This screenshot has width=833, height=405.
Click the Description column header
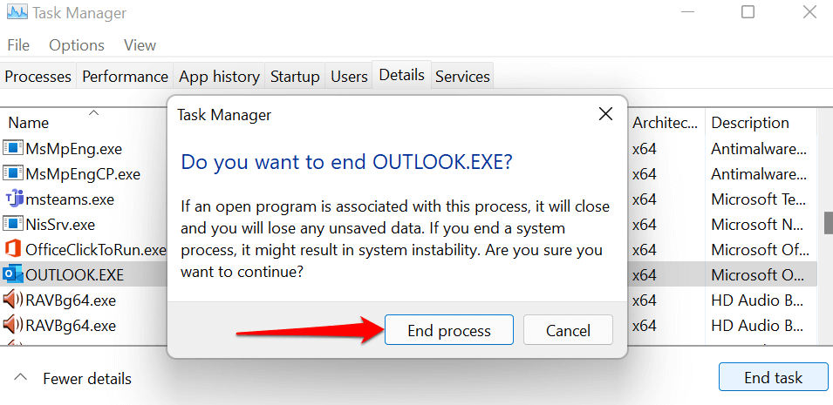coord(750,123)
